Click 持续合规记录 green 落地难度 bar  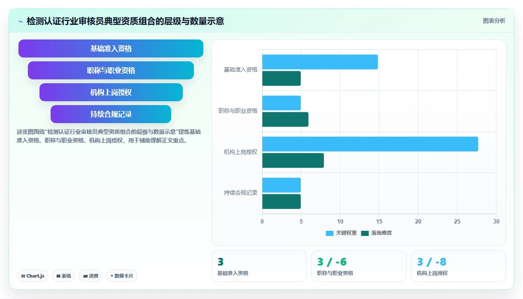281,202
